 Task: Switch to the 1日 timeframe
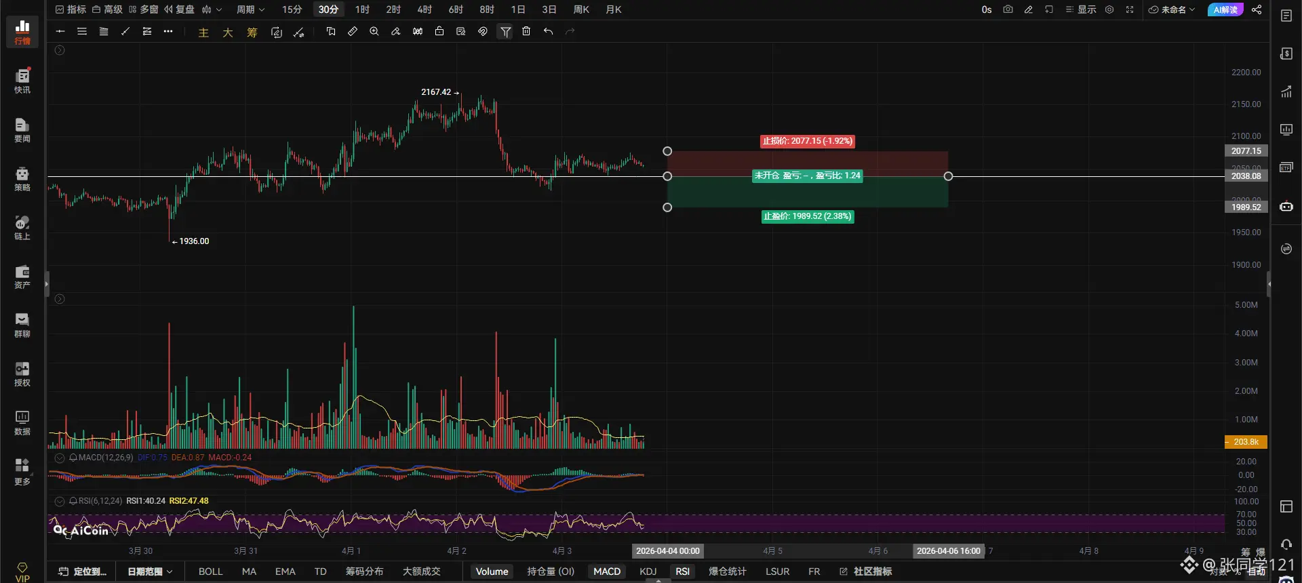click(518, 9)
